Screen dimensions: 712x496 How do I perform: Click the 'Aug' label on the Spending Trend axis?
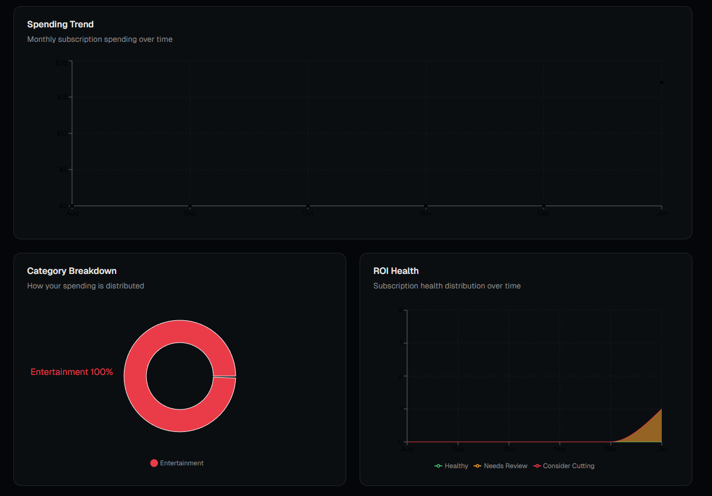point(72,213)
